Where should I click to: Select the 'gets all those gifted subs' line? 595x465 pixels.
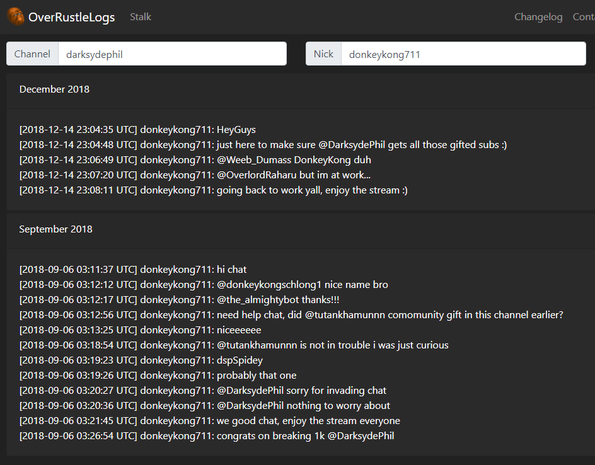tap(263, 145)
